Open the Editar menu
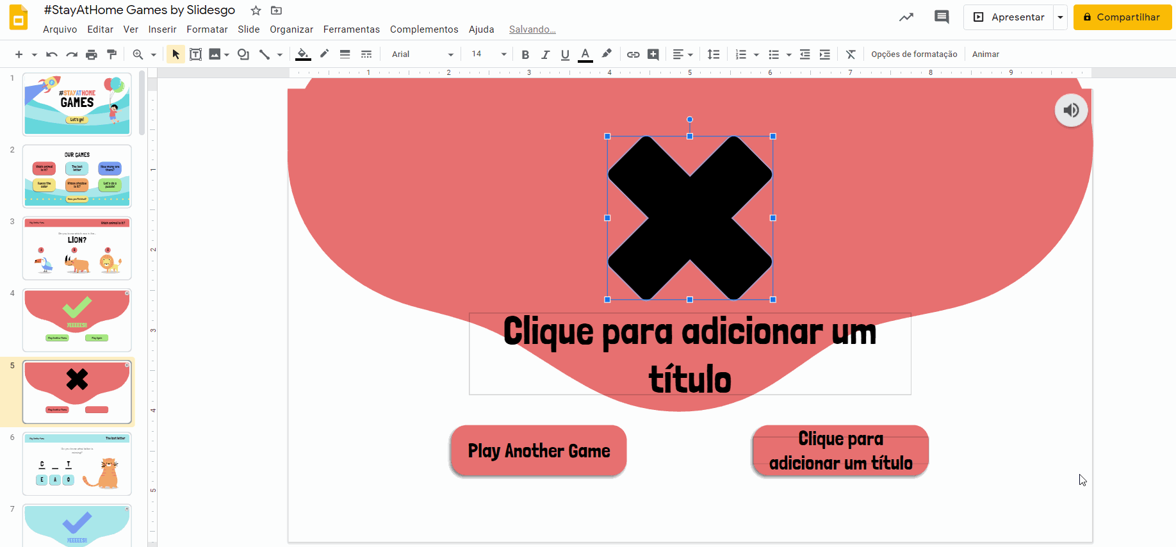The width and height of the screenshot is (1176, 547). 100,29
